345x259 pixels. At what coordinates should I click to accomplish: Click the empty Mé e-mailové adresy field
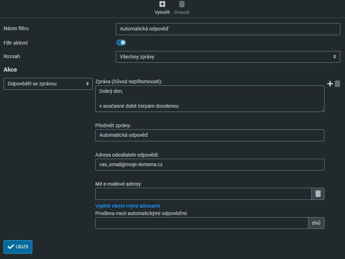(x=203, y=194)
